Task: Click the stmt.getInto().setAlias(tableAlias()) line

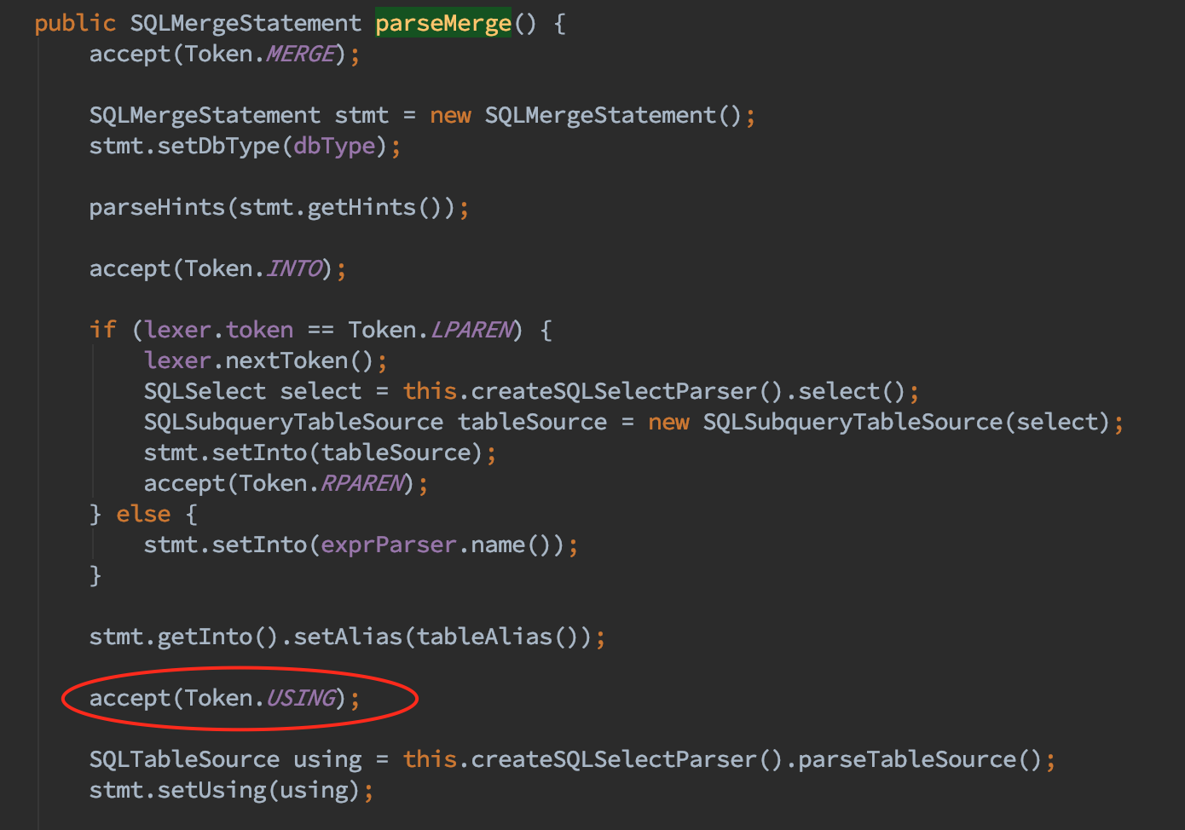Action: pos(347,637)
